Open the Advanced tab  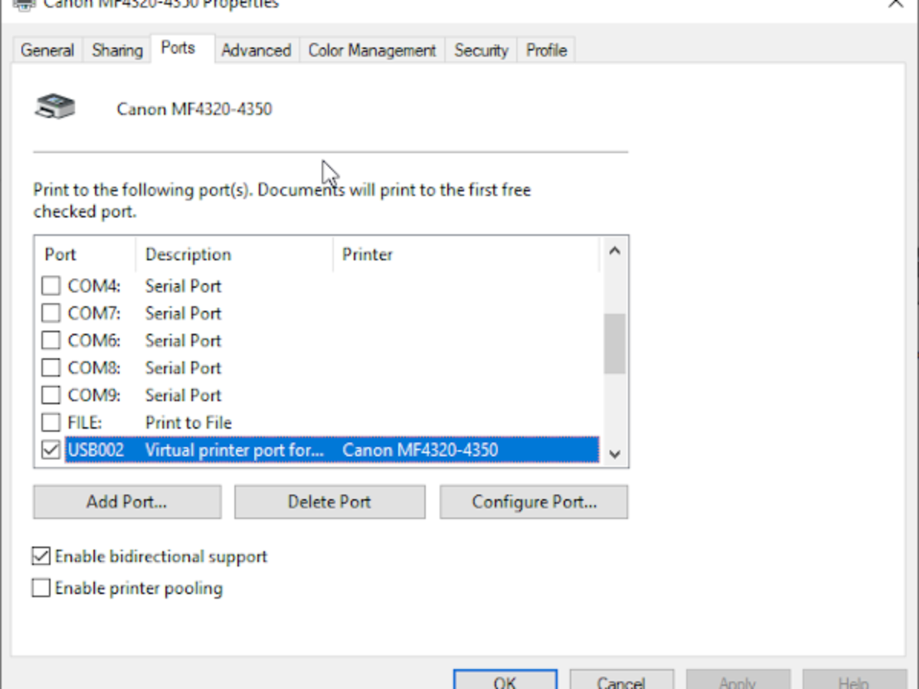point(257,51)
